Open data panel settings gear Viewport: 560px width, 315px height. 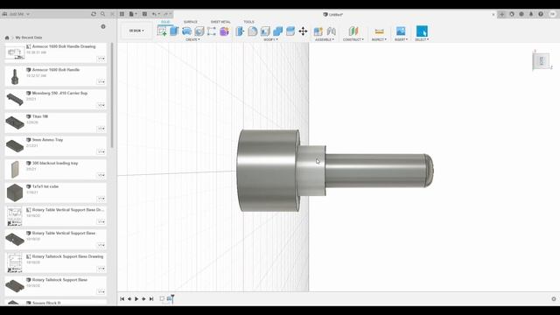point(103,26)
